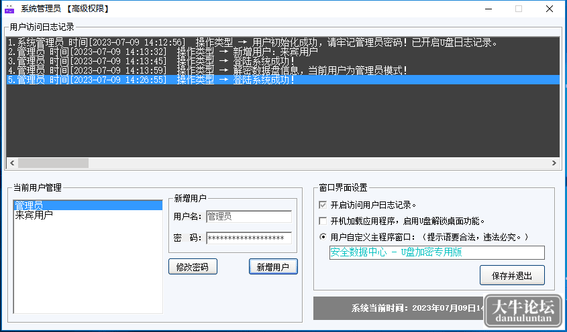Enable 开机加载应用程序 checkbox
The width and height of the screenshot is (567, 332).
point(323,221)
